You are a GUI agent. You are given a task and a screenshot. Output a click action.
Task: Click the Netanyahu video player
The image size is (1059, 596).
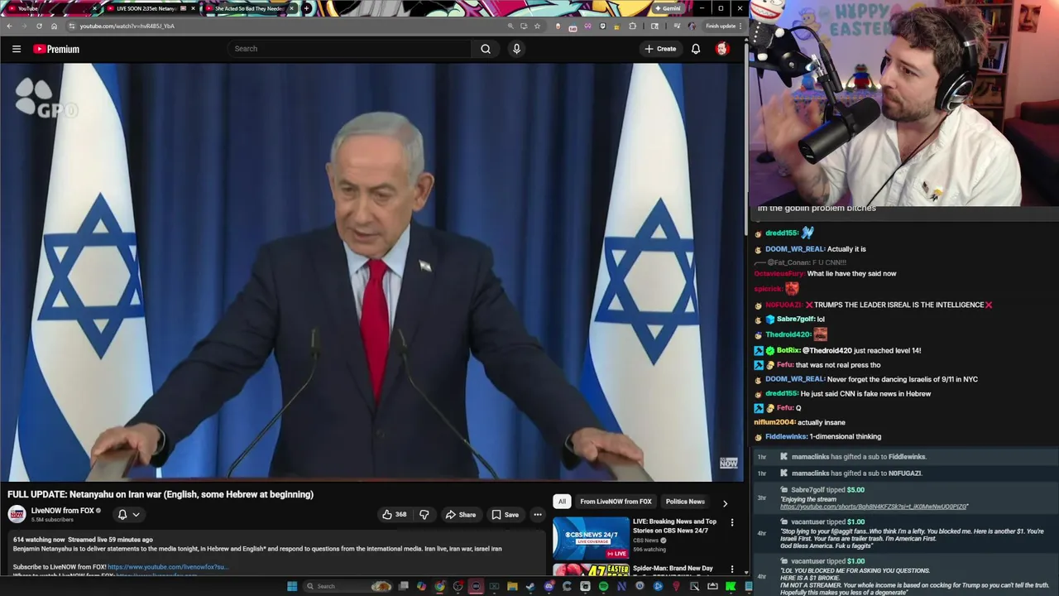371,272
